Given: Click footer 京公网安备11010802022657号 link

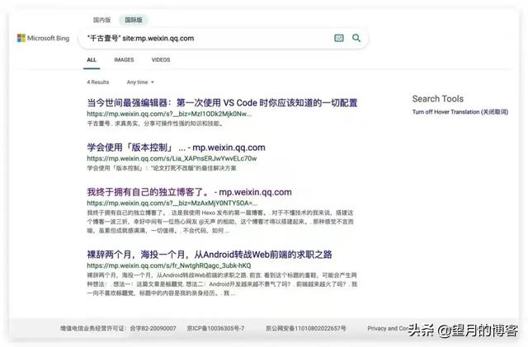Looking at the screenshot, I should 305,328.
